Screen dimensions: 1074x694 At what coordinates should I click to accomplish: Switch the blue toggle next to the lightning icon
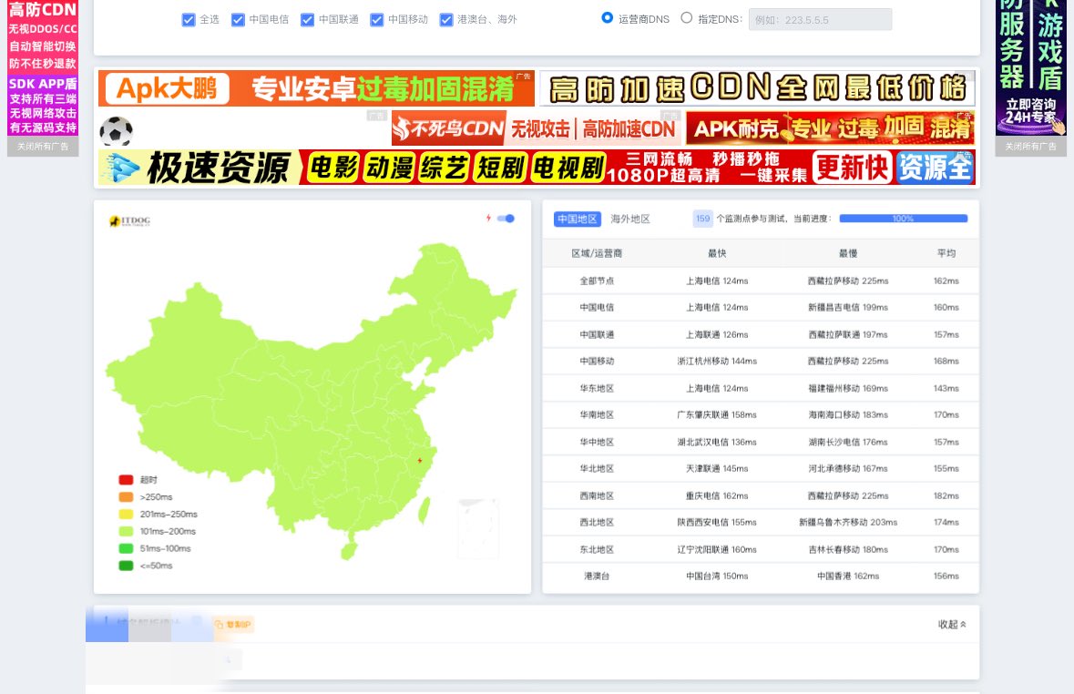(x=505, y=218)
